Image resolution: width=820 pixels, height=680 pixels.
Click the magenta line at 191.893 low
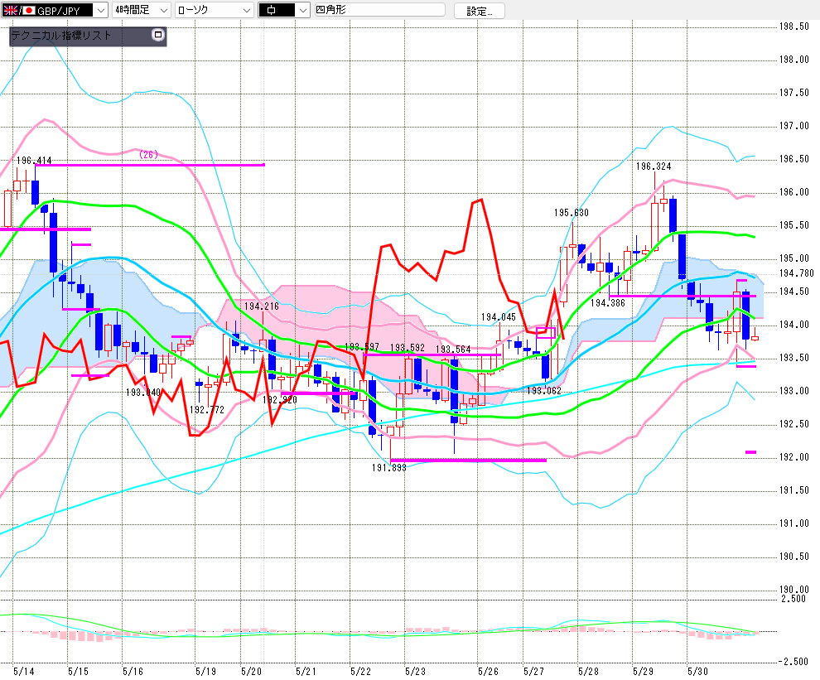click(x=469, y=461)
